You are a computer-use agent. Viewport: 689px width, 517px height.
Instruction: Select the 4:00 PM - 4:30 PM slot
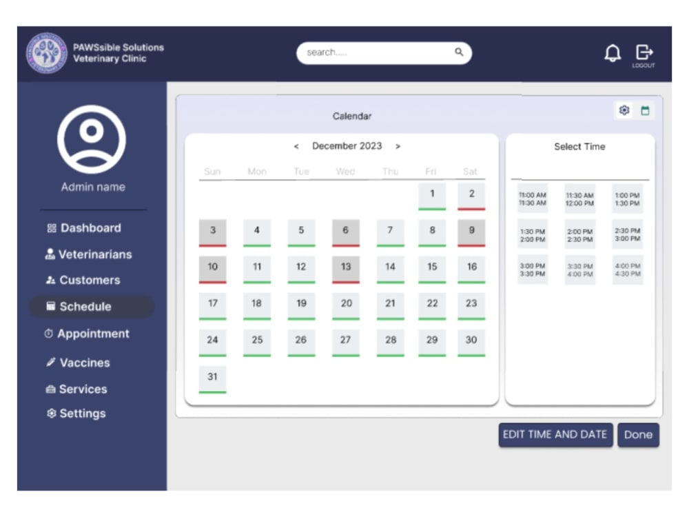click(x=627, y=270)
